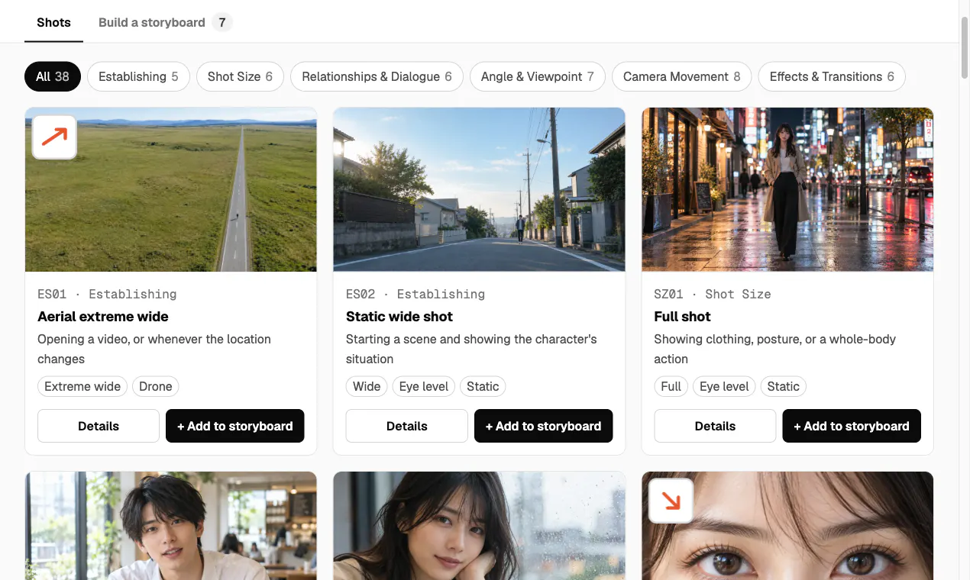The width and height of the screenshot is (970, 580).
Task: Filter shots by Establishing category
Action: 138,76
